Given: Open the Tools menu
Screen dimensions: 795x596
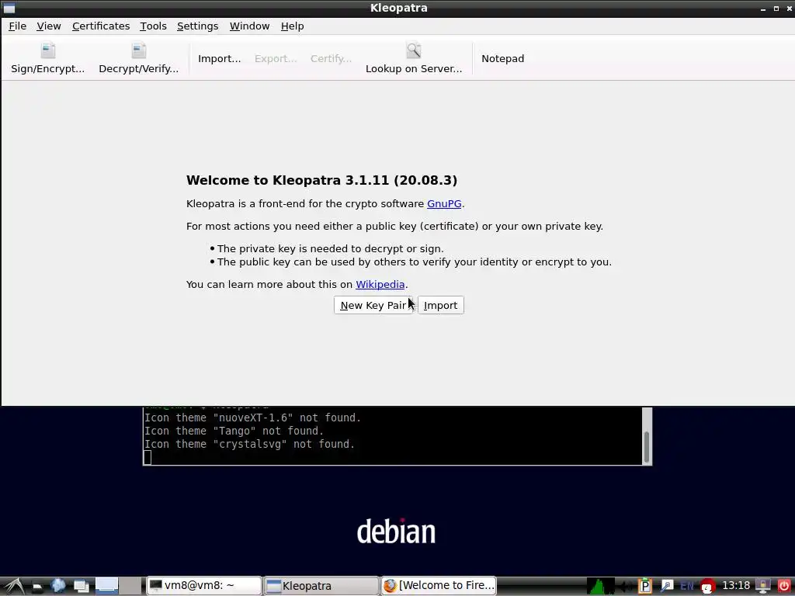Looking at the screenshot, I should pos(153,26).
